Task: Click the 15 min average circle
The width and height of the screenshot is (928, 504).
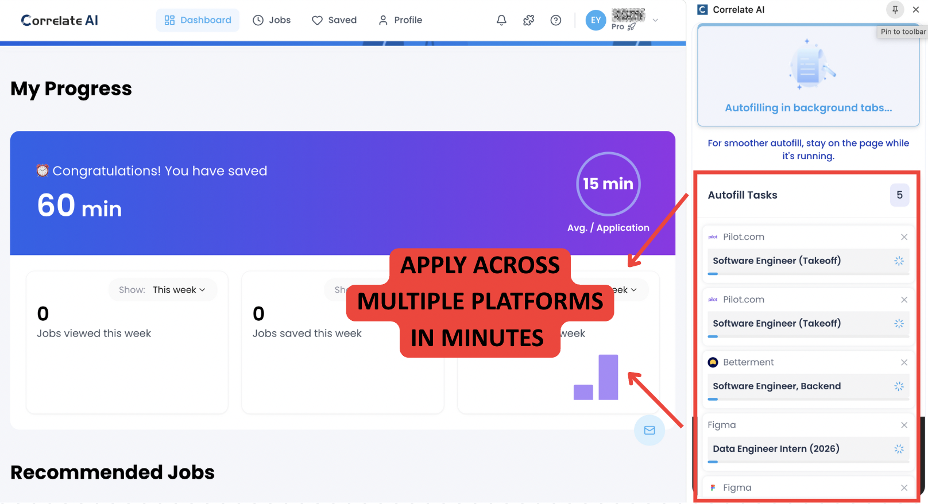Action: [x=608, y=184]
